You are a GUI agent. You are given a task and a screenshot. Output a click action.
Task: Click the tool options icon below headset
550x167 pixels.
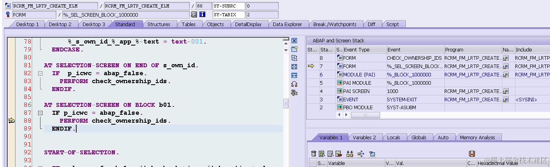pos(294,93)
